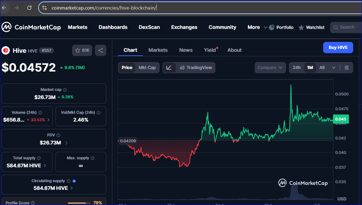Expand more time ranges chevron
The width and height of the screenshot is (362, 205).
coord(334,68)
